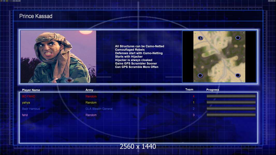Select player name Badr Hamoud
This screenshot has height=155, width=276.
pyautogui.click(x=31, y=109)
